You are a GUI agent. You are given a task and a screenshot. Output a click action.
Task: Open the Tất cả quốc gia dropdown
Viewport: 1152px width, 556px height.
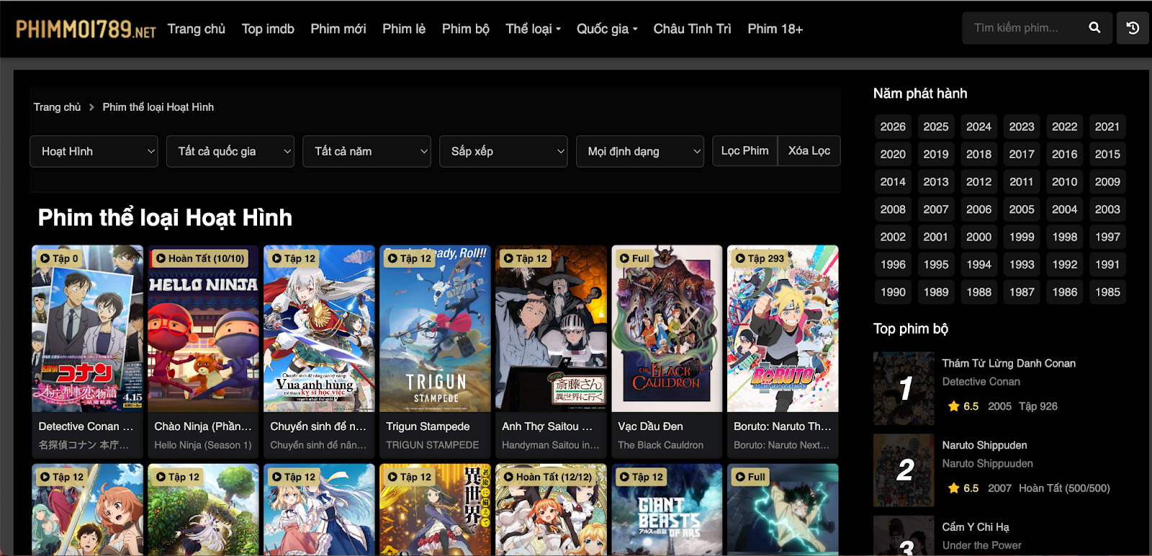[230, 151]
